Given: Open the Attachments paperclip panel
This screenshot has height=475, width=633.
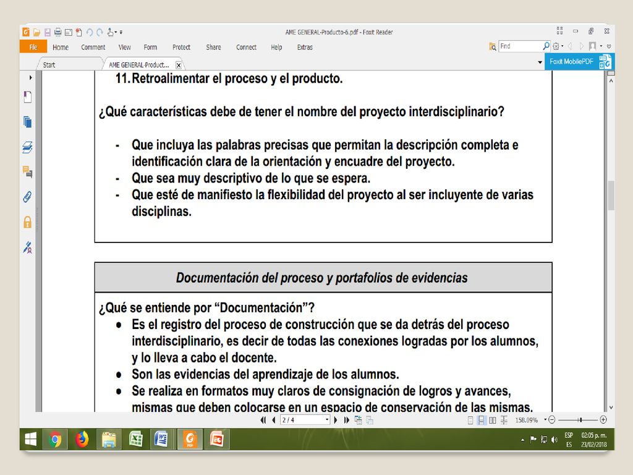Looking at the screenshot, I should point(27,197).
